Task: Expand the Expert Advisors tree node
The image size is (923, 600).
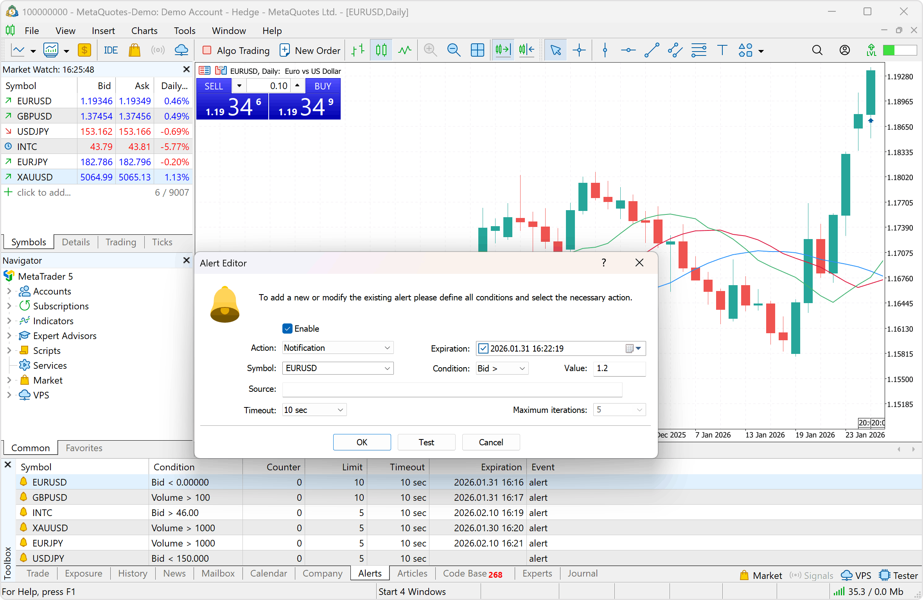Action: click(x=9, y=336)
